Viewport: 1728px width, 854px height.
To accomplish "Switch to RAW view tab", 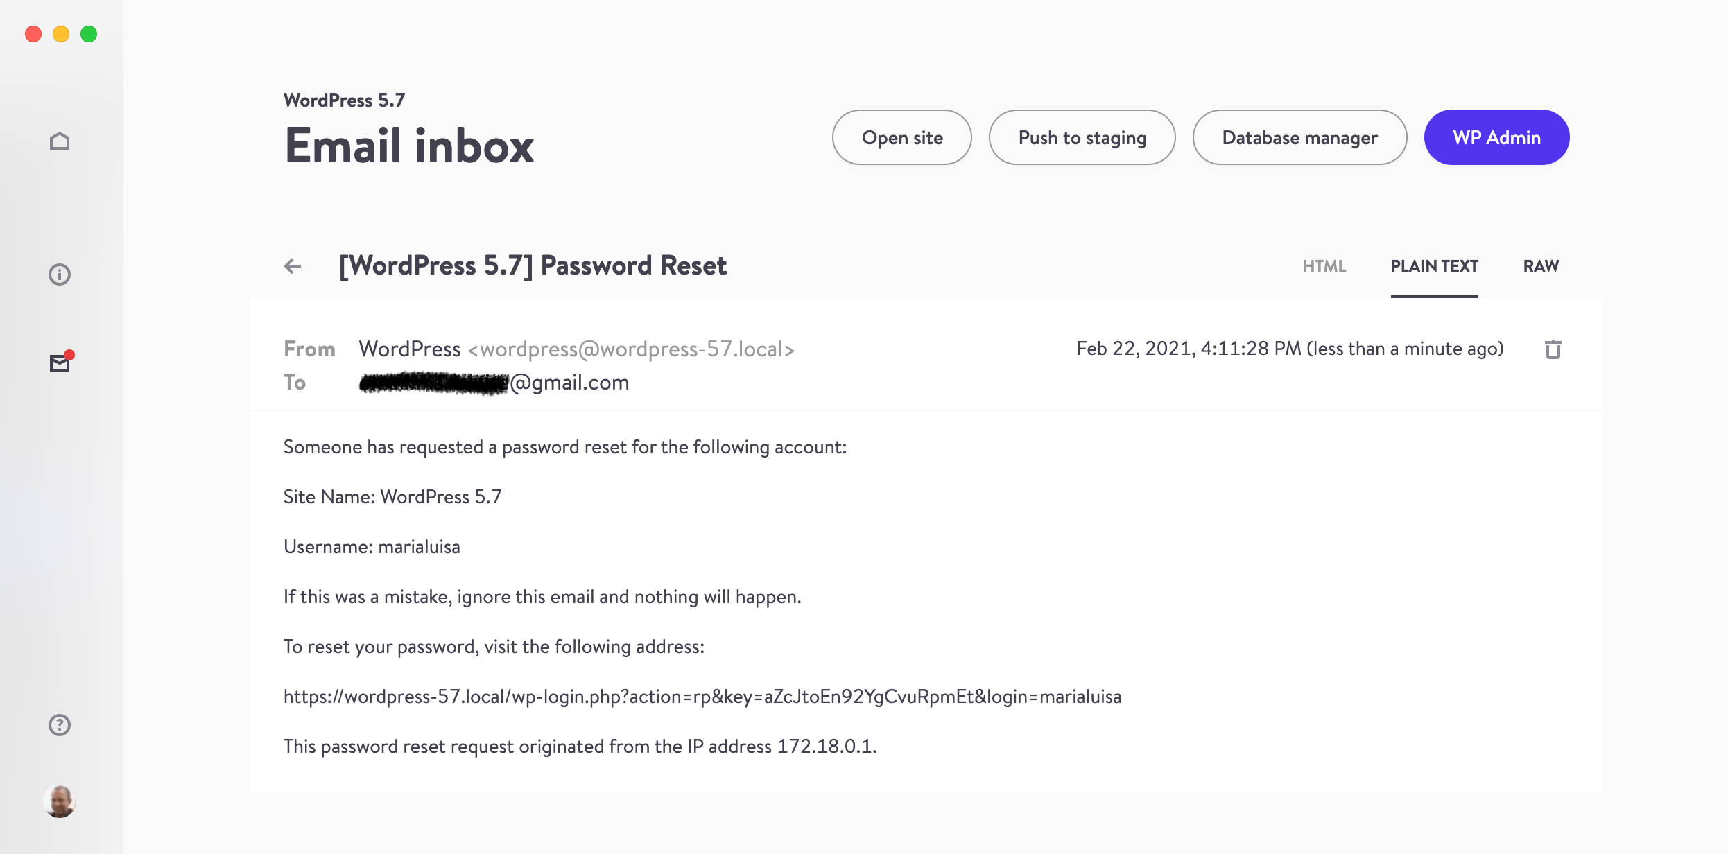I will point(1541,265).
